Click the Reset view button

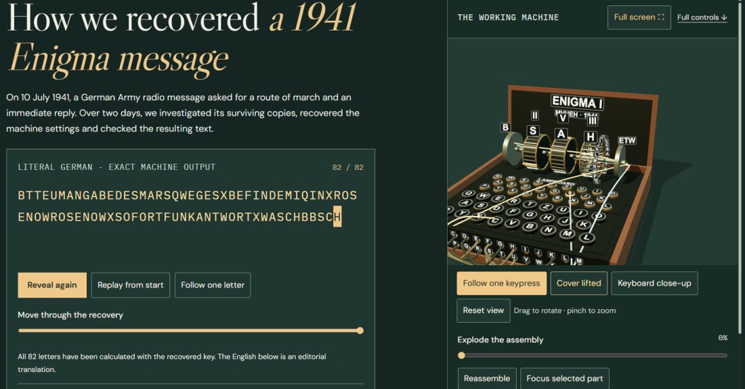[483, 311]
